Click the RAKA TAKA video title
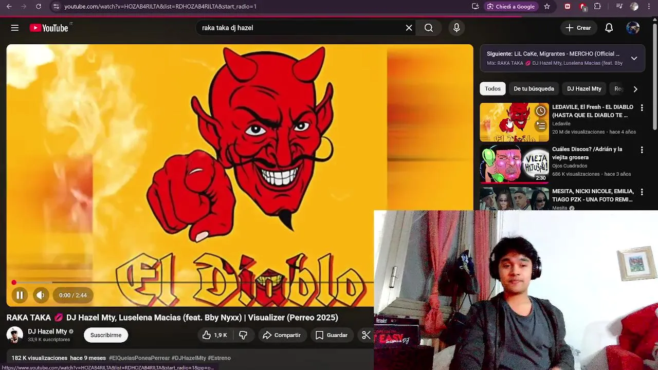 pyautogui.click(x=172, y=318)
